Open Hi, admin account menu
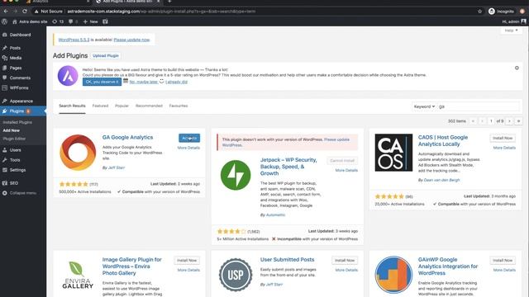529x297 pixels. tap(513, 21)
